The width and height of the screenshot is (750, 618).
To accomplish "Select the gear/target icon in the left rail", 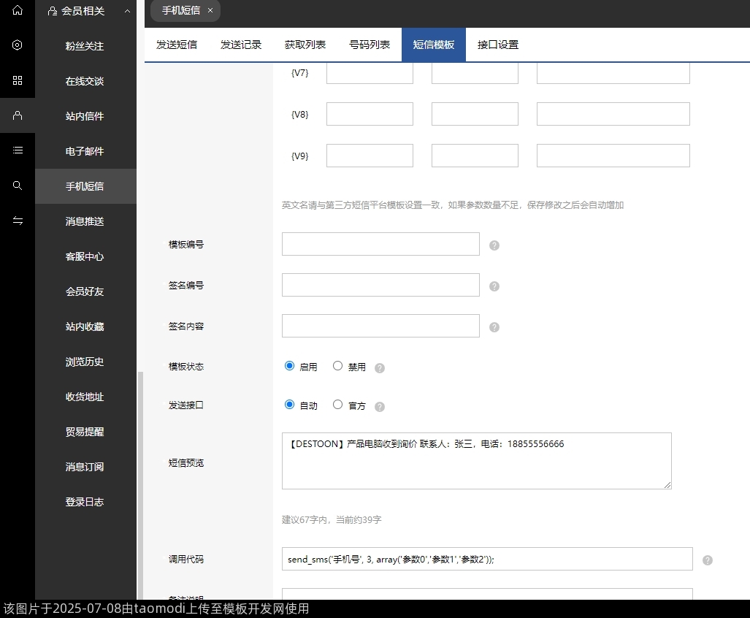I will [18, 45].
